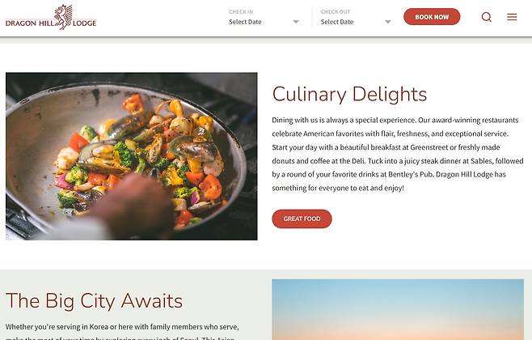This screenshot has height=340, width=532.
Task: Click the CHECK IN label
Action: click(241, 11)
